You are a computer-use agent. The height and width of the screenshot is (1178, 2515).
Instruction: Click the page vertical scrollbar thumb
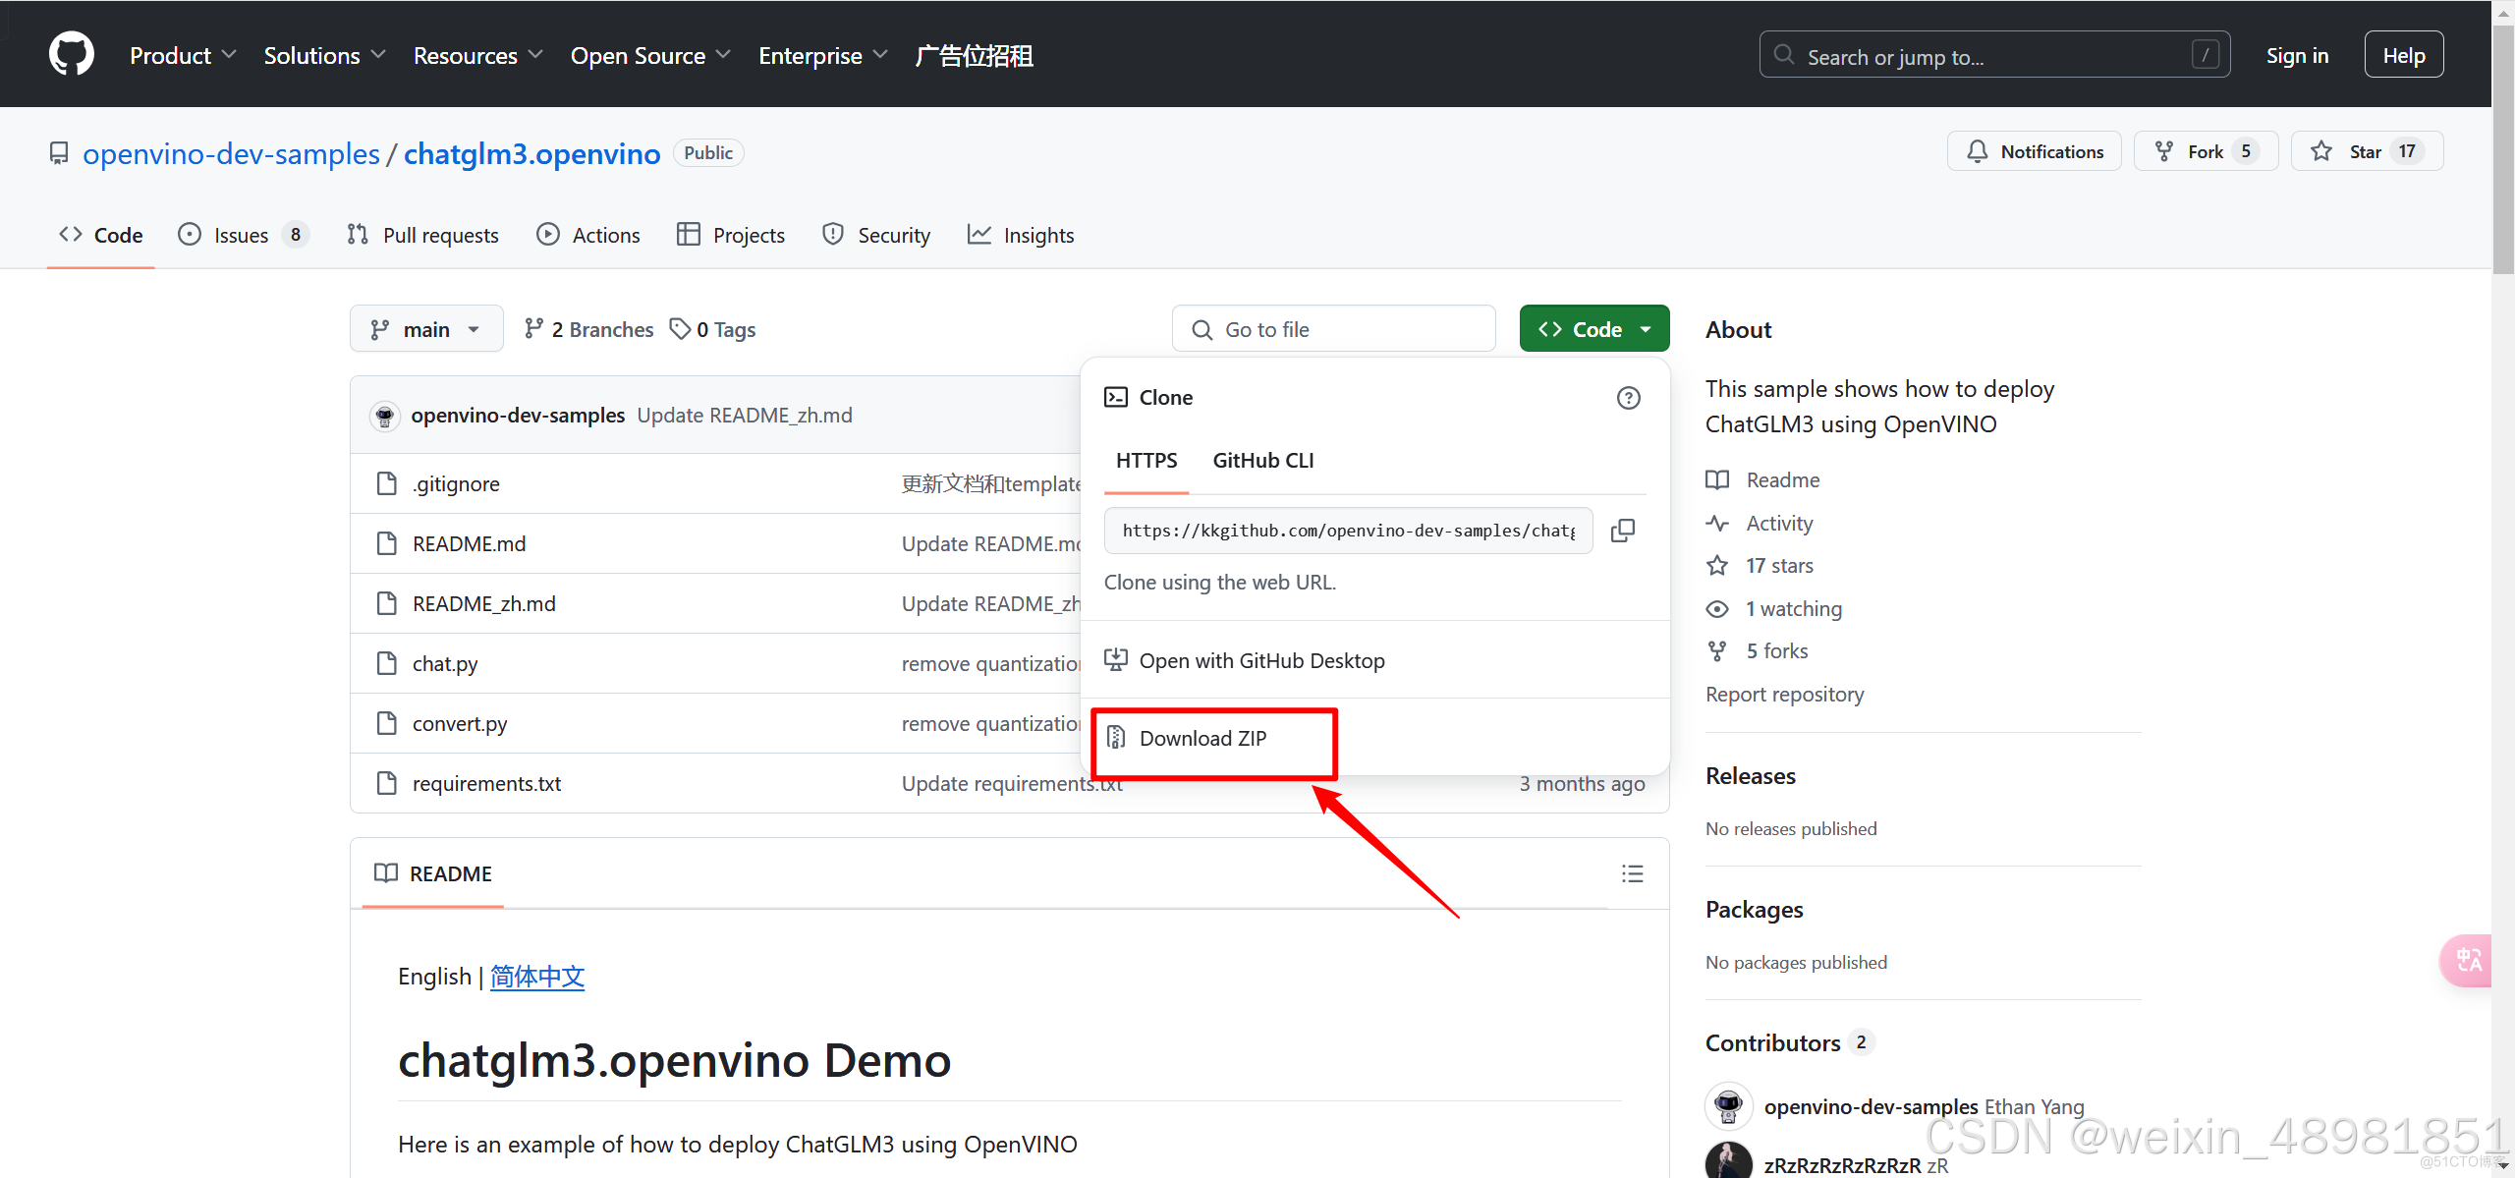point(2503,147)
